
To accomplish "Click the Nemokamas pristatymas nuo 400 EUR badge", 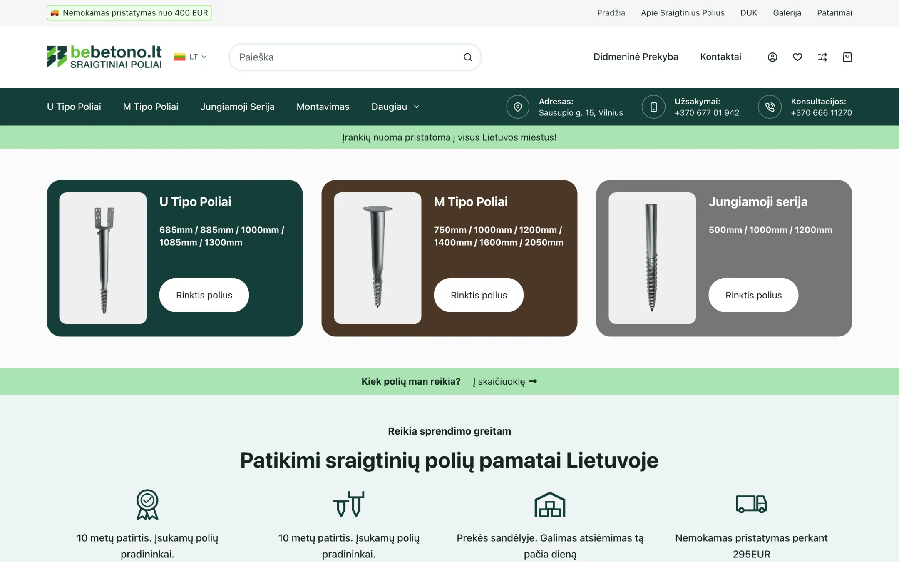I will pyautogui.click(x=129, y=13).
